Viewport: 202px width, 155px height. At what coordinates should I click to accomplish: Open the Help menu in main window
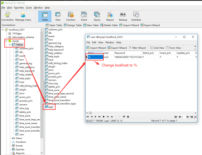[47, 8]
